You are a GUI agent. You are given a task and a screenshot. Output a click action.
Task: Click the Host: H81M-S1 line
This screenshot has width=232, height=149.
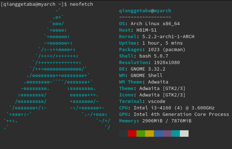[138, 30]
